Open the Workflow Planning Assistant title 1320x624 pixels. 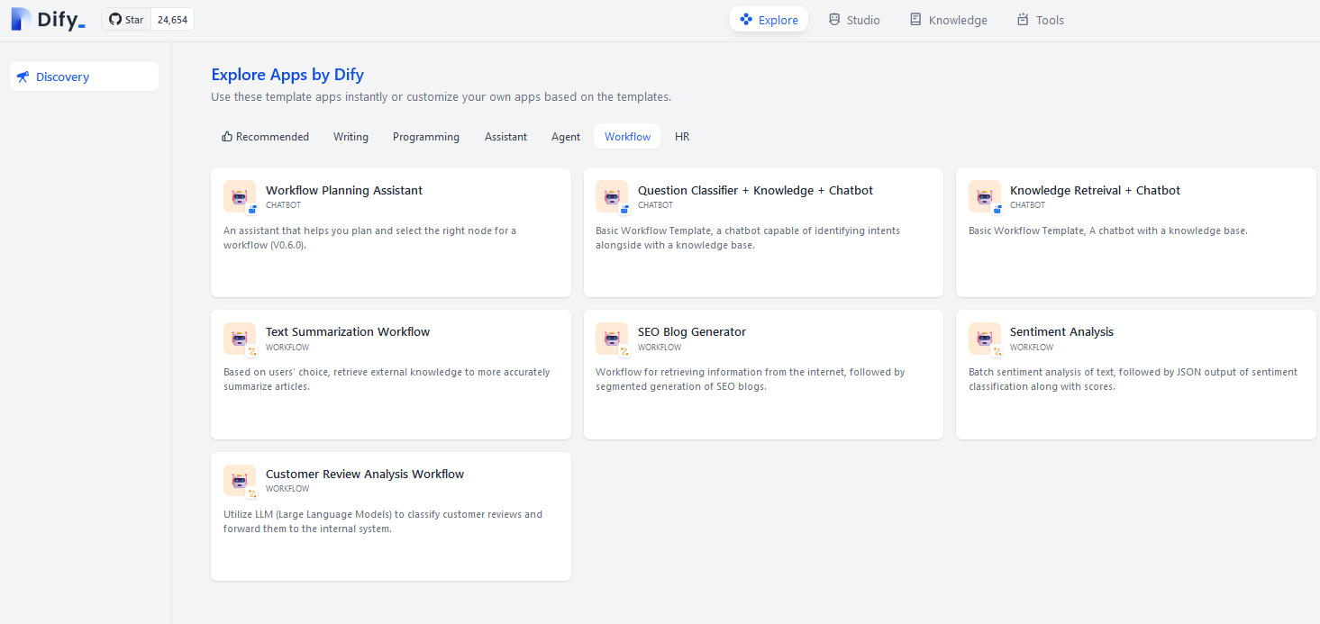(x=344, y=190)
